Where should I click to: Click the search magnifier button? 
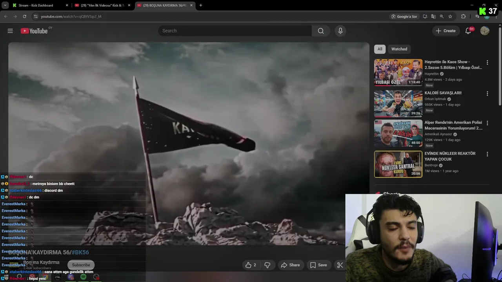point(321,31)
